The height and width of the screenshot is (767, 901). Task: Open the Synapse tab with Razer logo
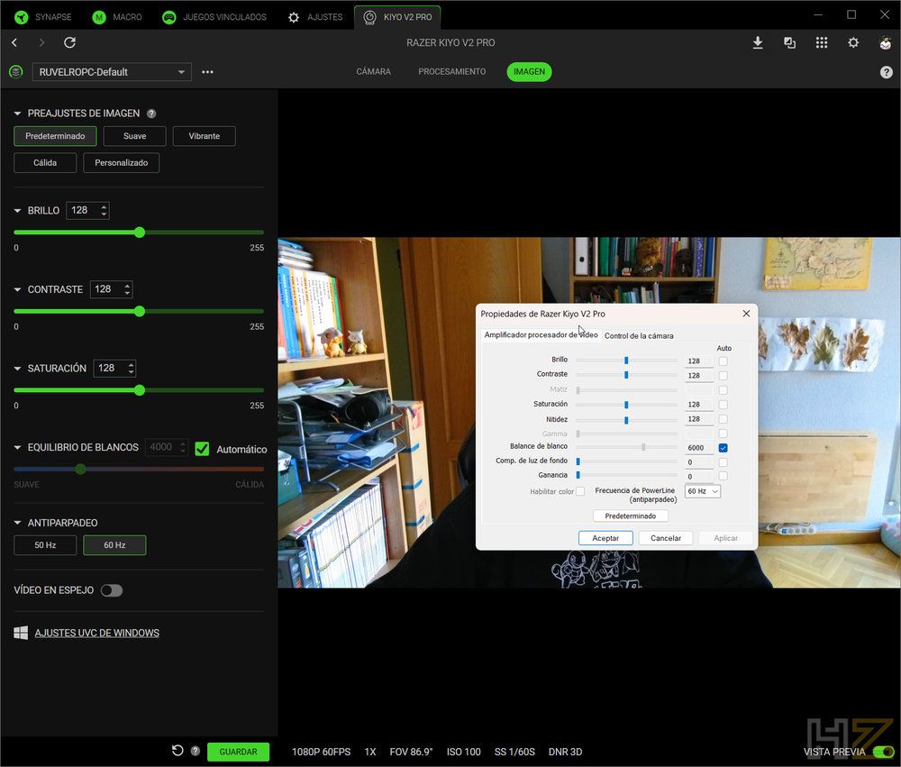tap(42, 17)
